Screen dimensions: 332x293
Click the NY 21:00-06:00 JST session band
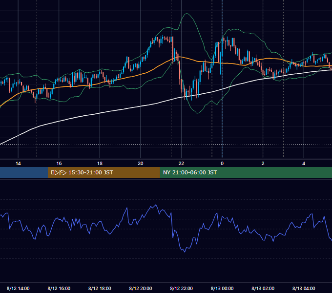[246, 172]
